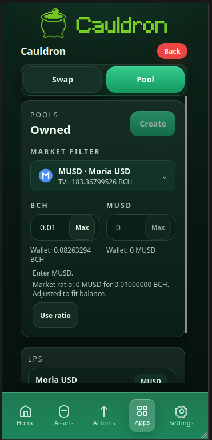Open the Settings gear icon
The height and width of the screenshot is (440, 212).
click(x=181, y=412)
